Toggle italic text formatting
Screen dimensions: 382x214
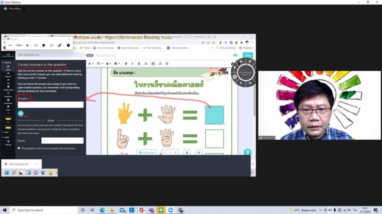pos(132,63)
